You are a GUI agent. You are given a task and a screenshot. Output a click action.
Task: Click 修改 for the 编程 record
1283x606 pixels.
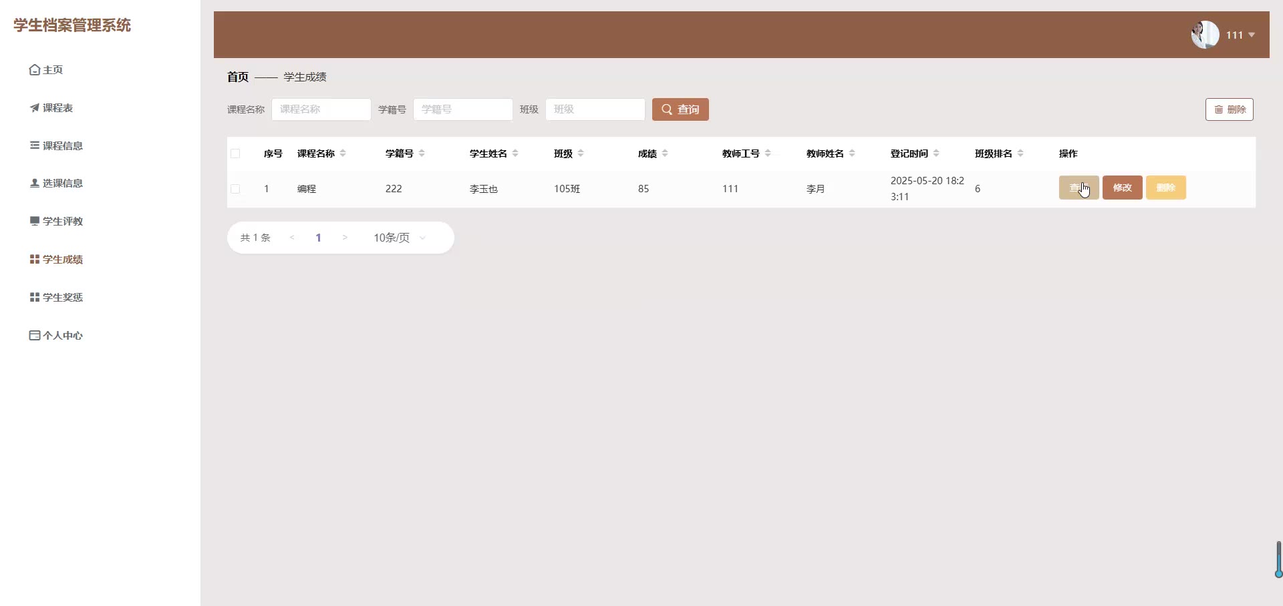[1123, 188]
